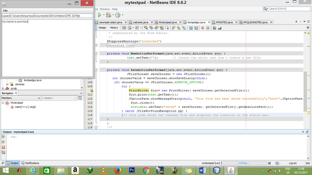
Task: Open the Profile Project dropdown arrow
Action: click(122, 15)
